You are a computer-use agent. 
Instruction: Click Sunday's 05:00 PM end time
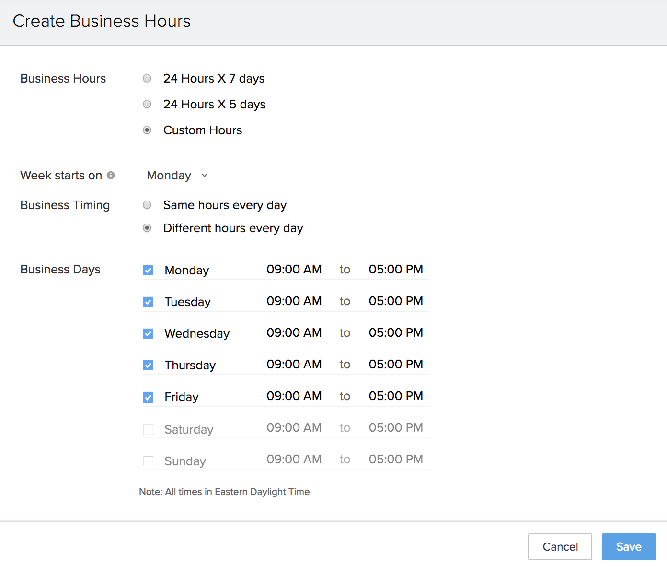[x=396, y=460]
